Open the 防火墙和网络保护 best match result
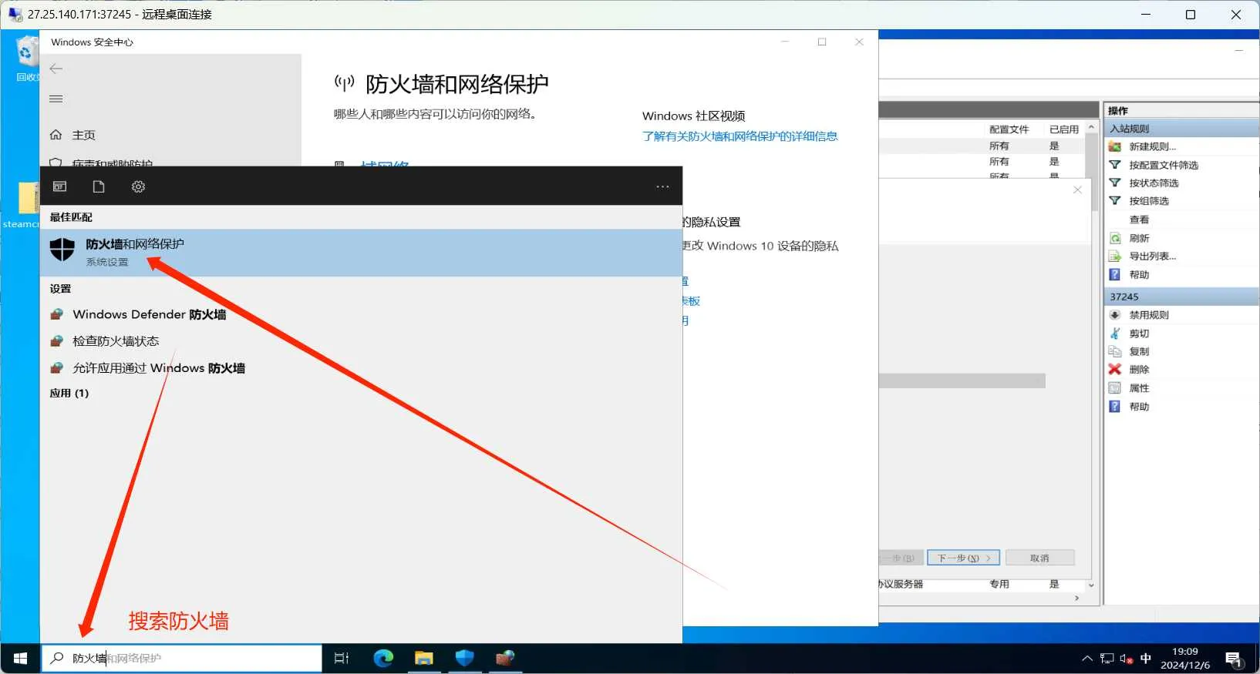 coord(361,253)
